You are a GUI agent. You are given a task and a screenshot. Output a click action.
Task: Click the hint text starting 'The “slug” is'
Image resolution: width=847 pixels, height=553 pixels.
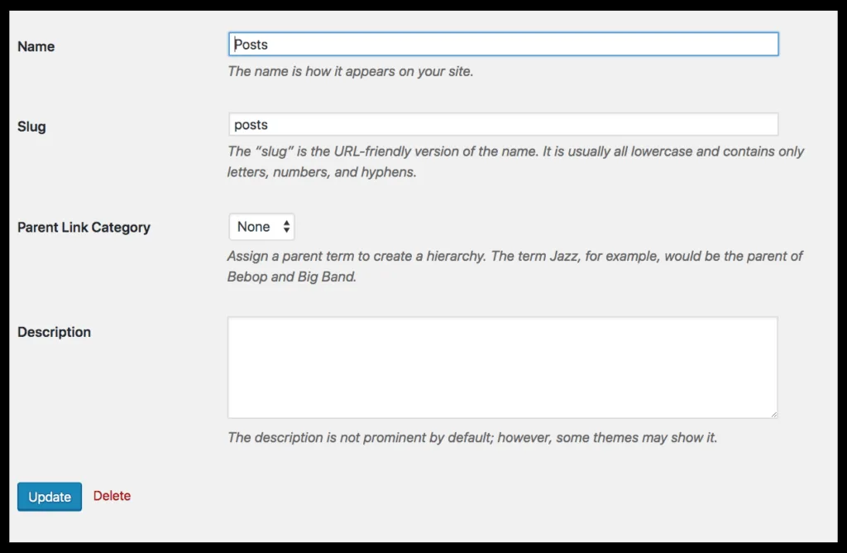pos(515,151)
